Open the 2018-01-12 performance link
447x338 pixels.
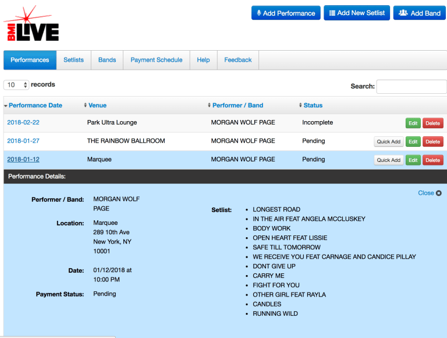[x=23, y=159]
